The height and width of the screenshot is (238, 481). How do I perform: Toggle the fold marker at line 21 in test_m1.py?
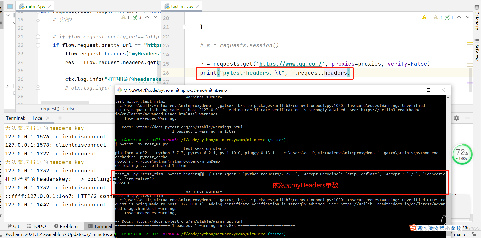185,27
